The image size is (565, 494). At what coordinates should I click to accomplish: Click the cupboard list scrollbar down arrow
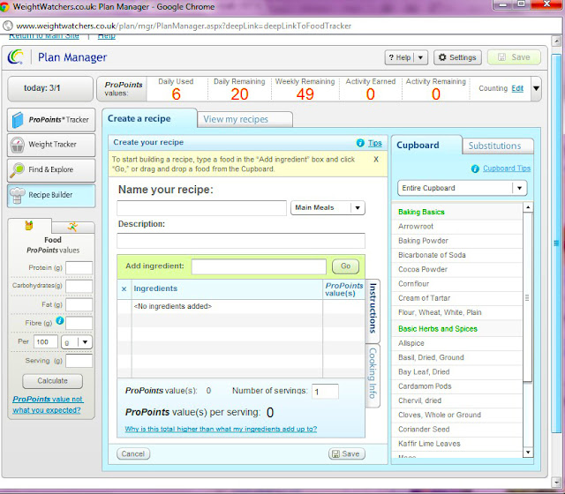click(528, 453)
